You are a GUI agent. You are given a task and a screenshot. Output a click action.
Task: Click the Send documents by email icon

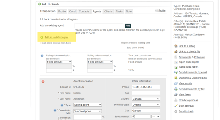point(176,72)
